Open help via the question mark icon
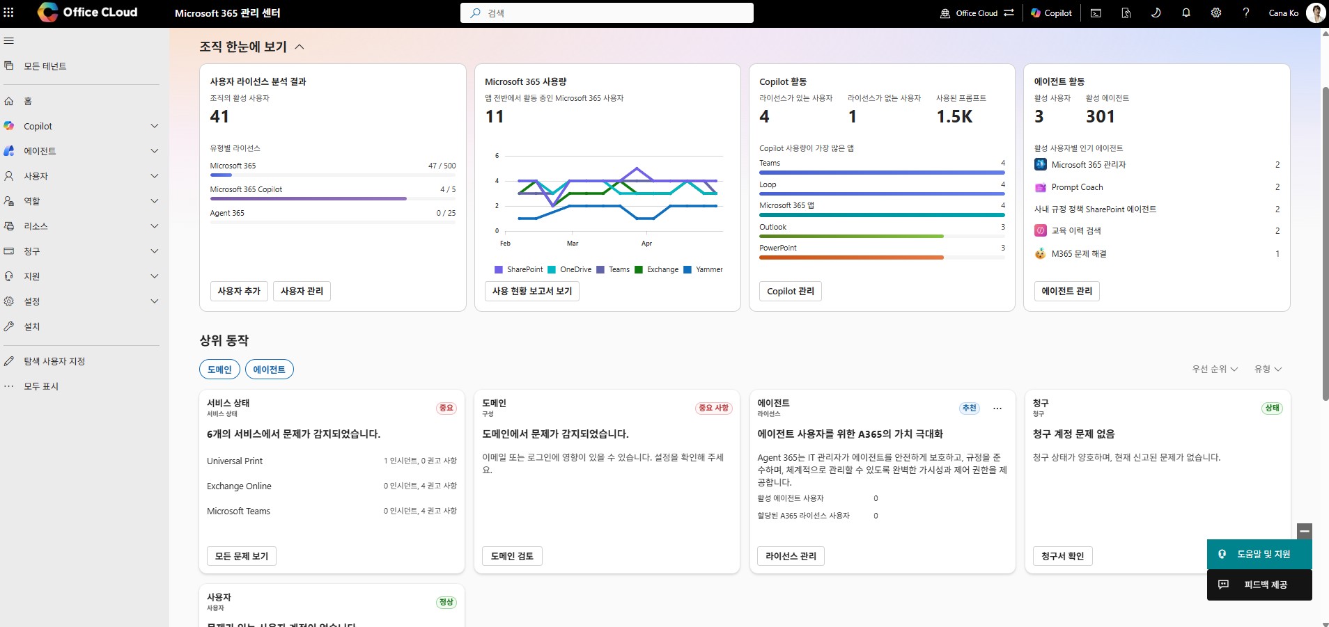 coord(1246,13)
